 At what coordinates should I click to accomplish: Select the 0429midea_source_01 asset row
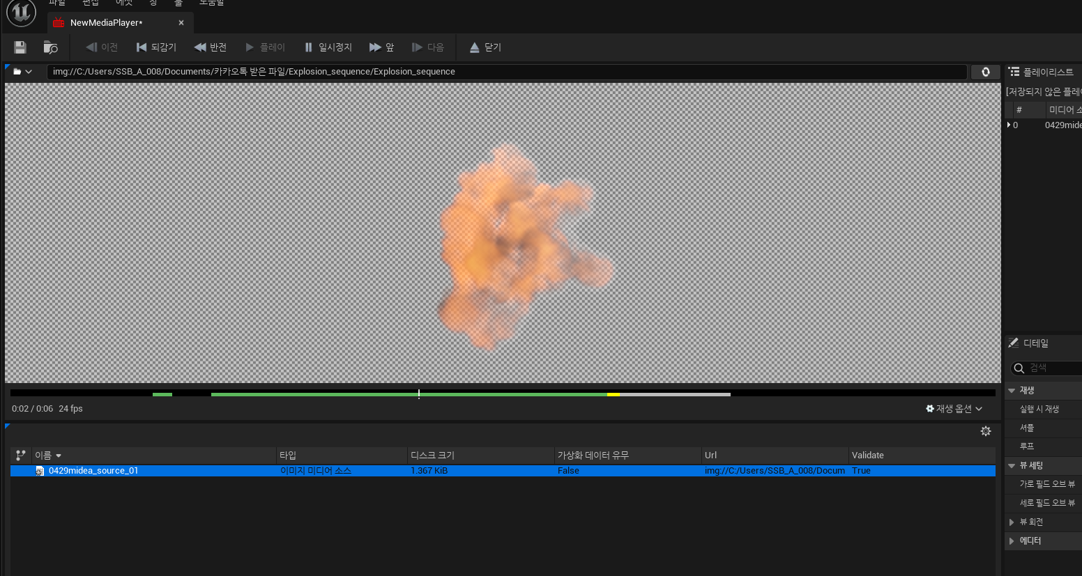(x=503, y=471)
